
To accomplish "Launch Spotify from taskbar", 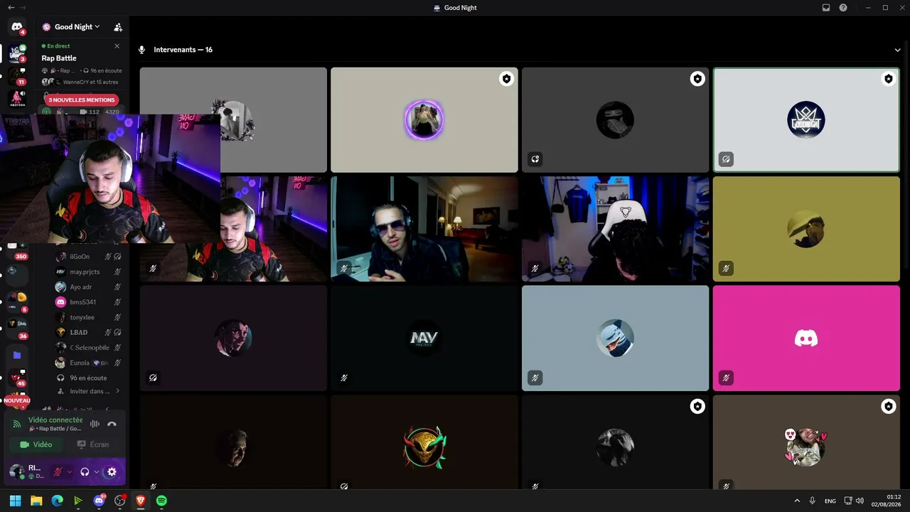I will (161, 501).
